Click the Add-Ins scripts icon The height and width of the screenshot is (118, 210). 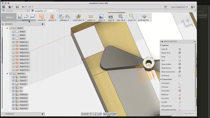click(121, 16)
